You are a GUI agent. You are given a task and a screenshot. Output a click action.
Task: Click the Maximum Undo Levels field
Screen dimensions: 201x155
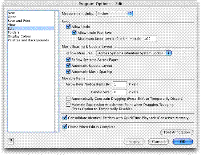150,38
